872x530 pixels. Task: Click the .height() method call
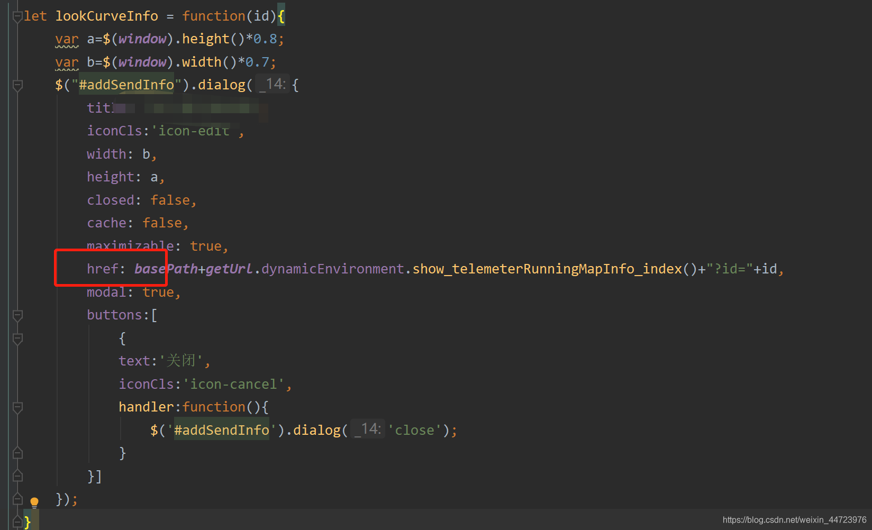[x=210, y=39]
